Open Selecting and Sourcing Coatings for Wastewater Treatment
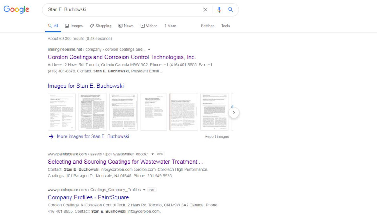377x219 pixels. (126, 162)
